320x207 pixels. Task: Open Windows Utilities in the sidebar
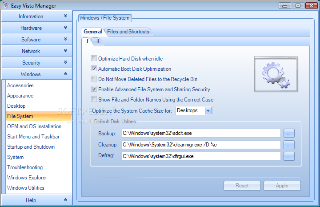click(x=26, y=187)
